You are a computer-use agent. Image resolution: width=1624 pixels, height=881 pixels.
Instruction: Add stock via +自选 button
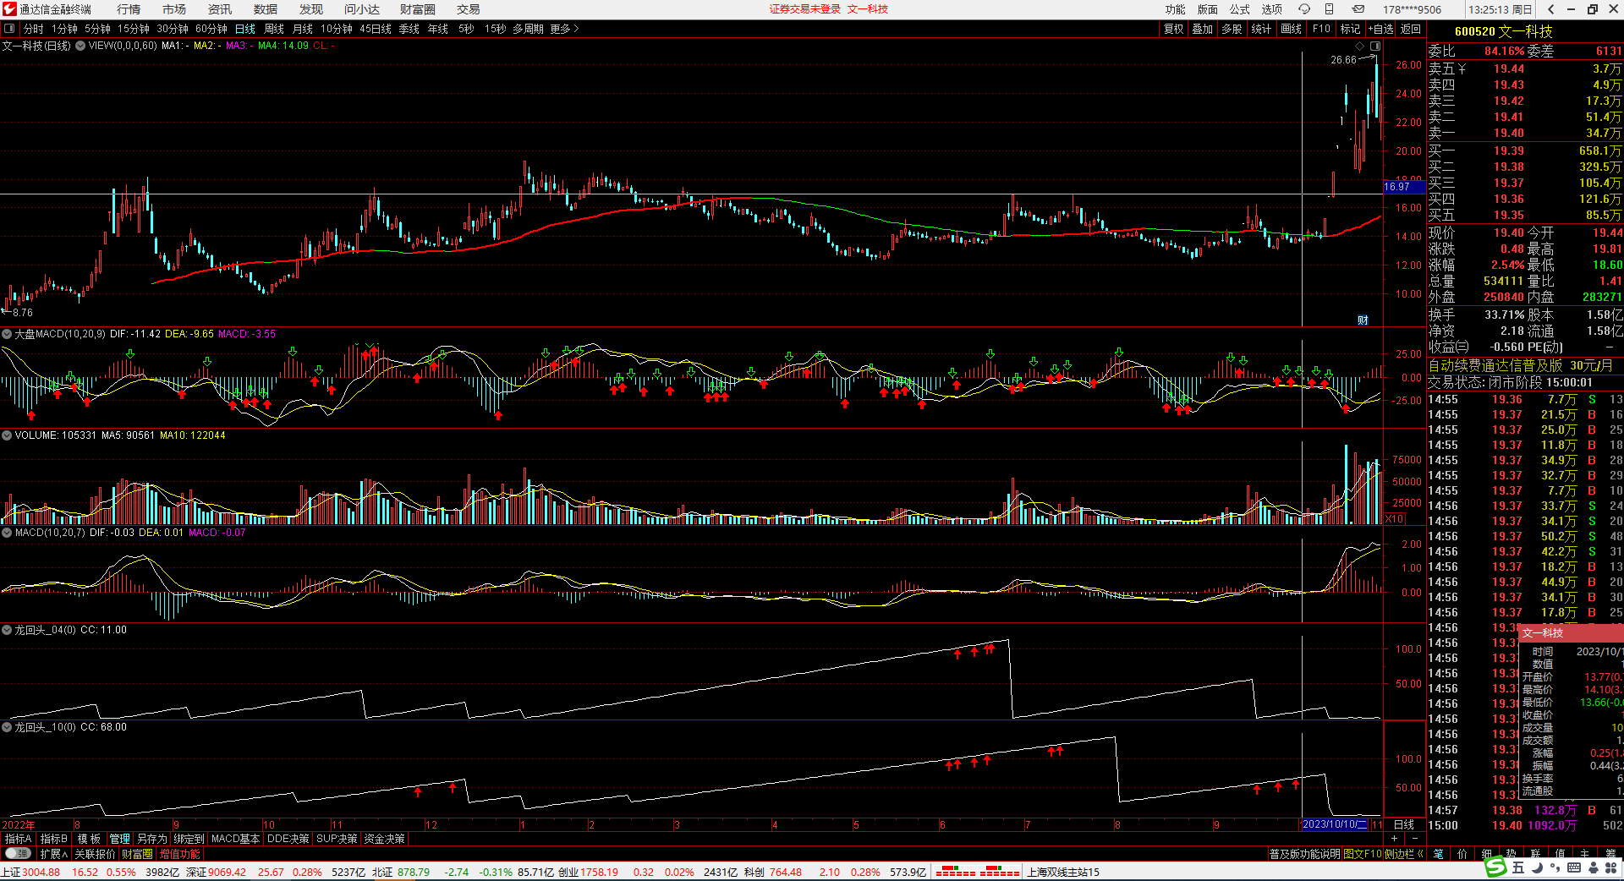[x=1380, y=29]
